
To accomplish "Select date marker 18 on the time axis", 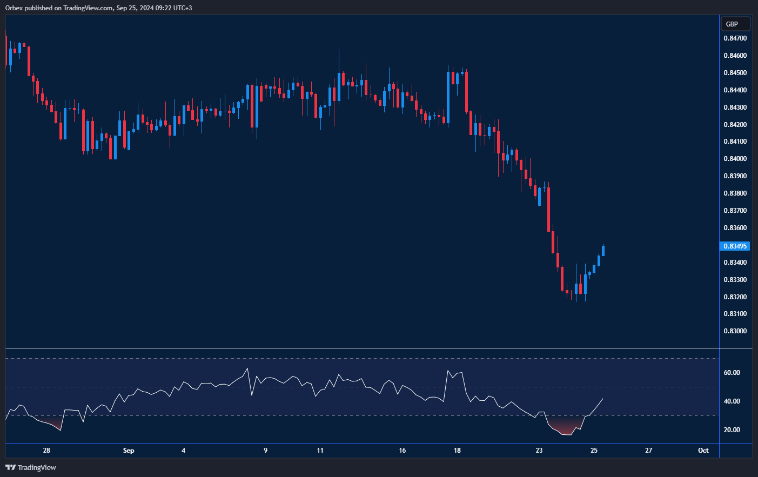I will (x=457, y=451).
